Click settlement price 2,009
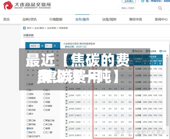170x139 pixels. 78,102
